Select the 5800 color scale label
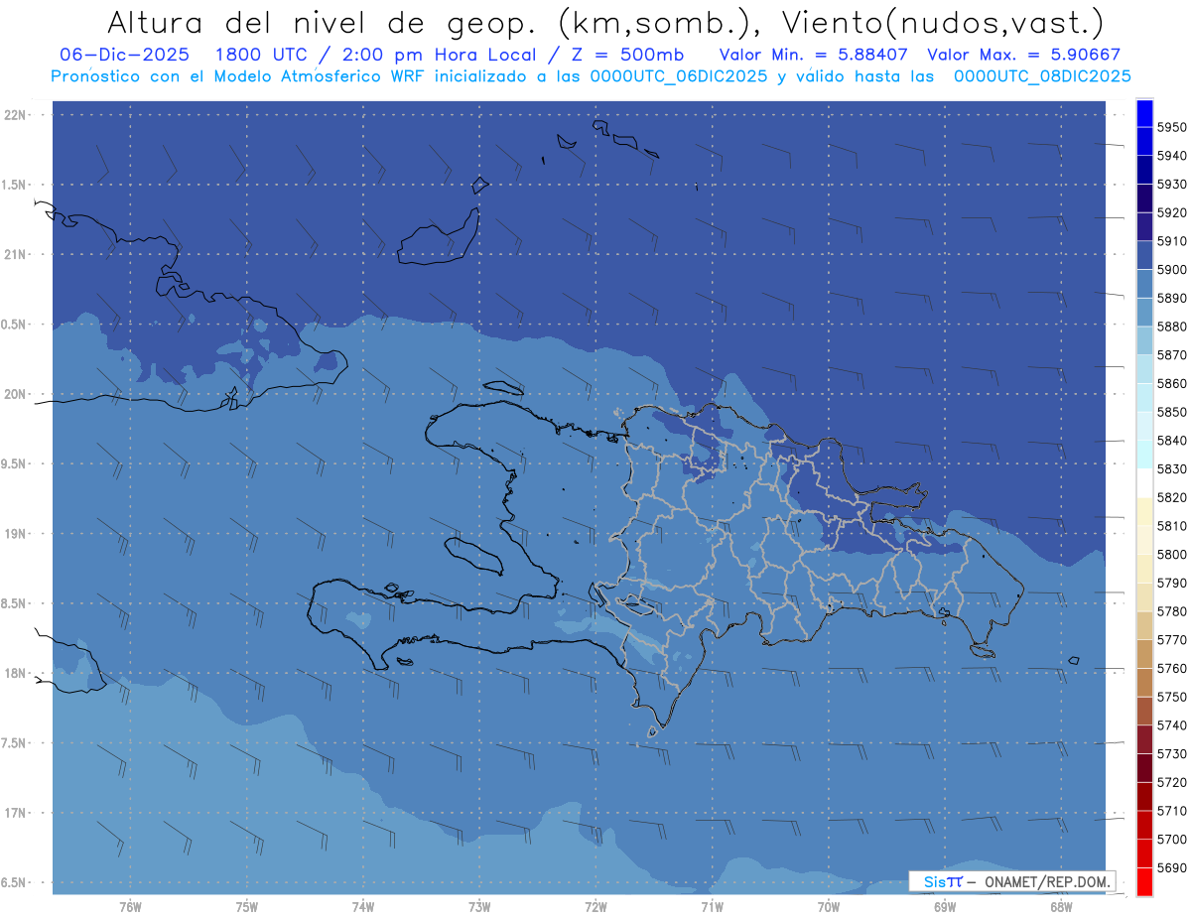Viewport: 1191px width, 920px height. coord(1171,554)
